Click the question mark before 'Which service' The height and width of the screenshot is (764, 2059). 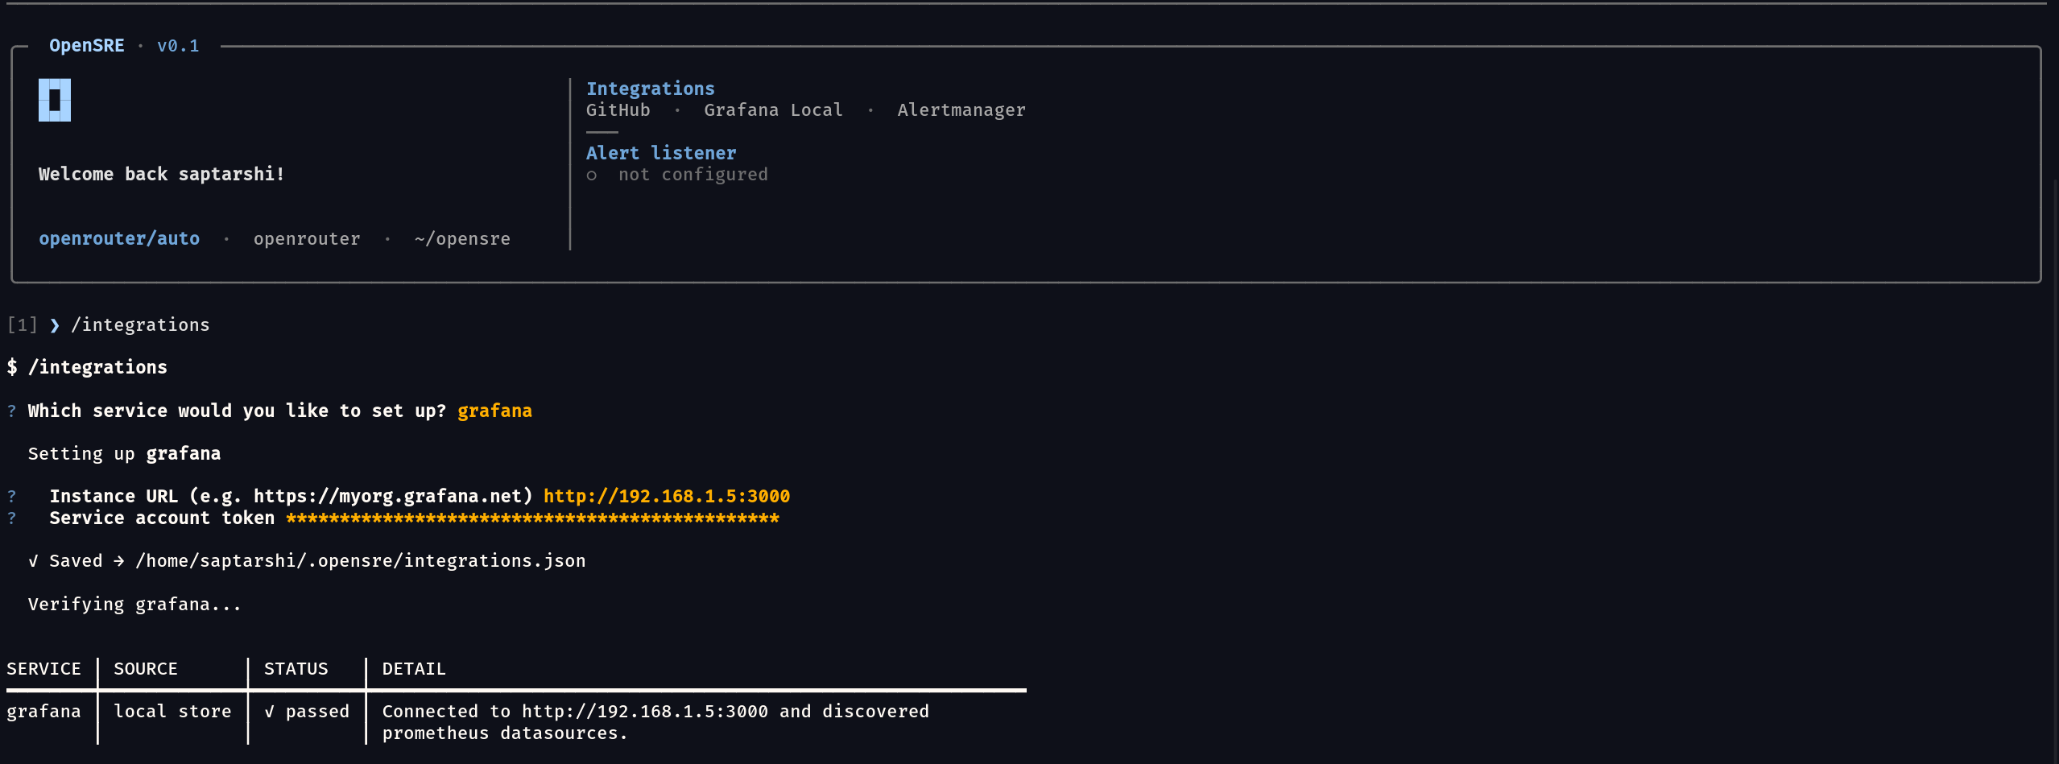[x=11, y=411]
